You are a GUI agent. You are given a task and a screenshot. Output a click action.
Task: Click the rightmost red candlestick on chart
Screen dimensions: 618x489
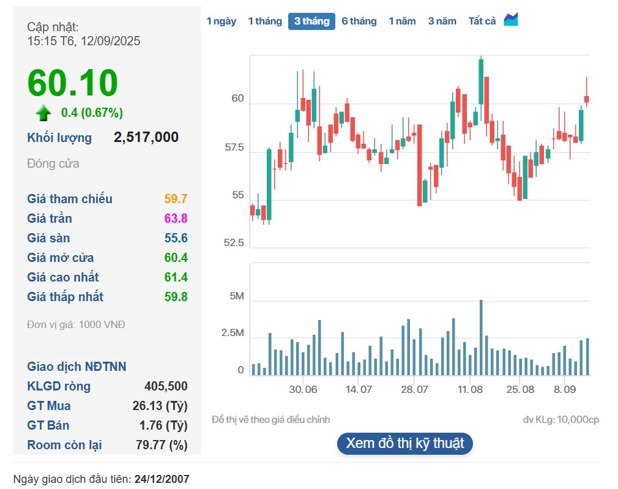tap(587, 99)
